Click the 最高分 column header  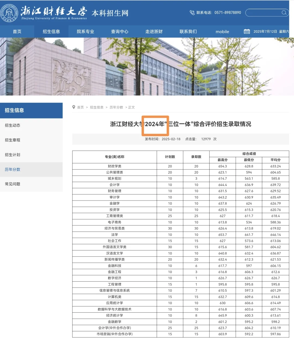coord(222,160)
